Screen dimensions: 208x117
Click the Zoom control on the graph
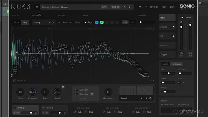[150, 29]
